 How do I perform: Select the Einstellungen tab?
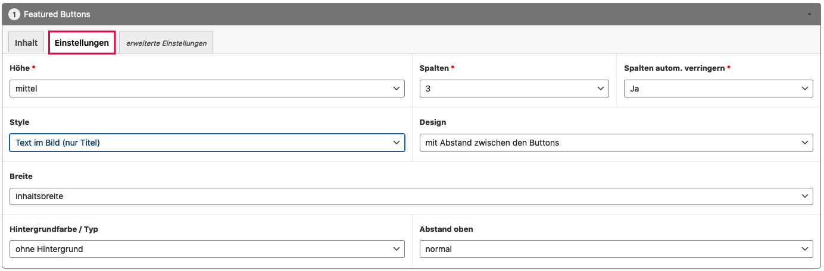click(82, 43)
